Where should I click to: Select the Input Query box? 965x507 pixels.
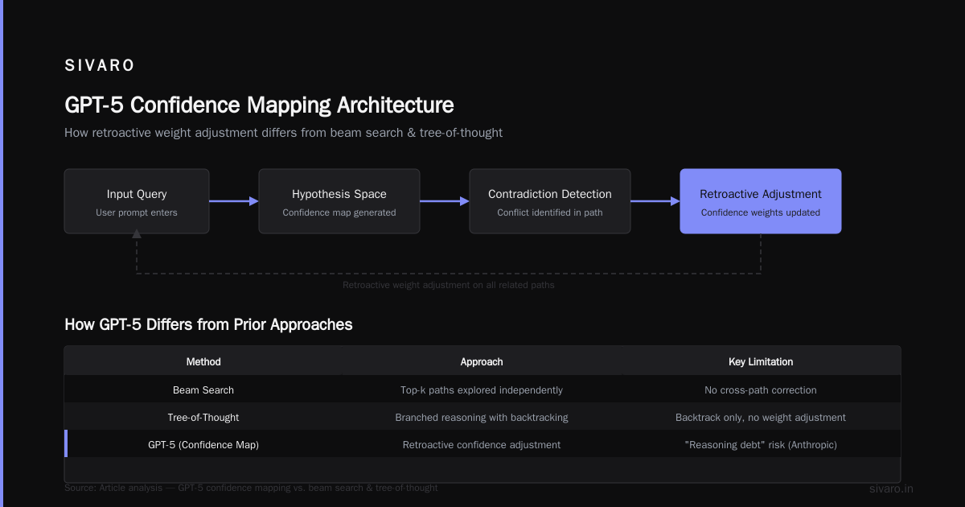137,201
